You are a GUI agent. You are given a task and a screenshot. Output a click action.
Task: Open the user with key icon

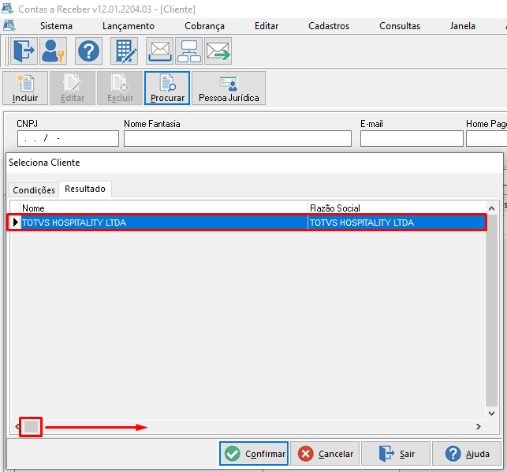point(54,51)
